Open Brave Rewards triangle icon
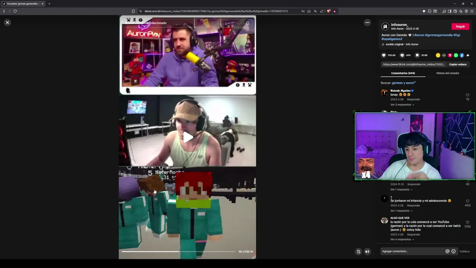 (335, 11)
